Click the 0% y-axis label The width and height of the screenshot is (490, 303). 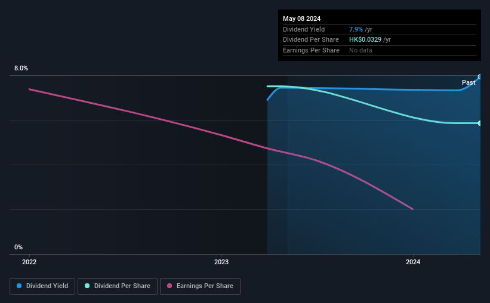19,247
